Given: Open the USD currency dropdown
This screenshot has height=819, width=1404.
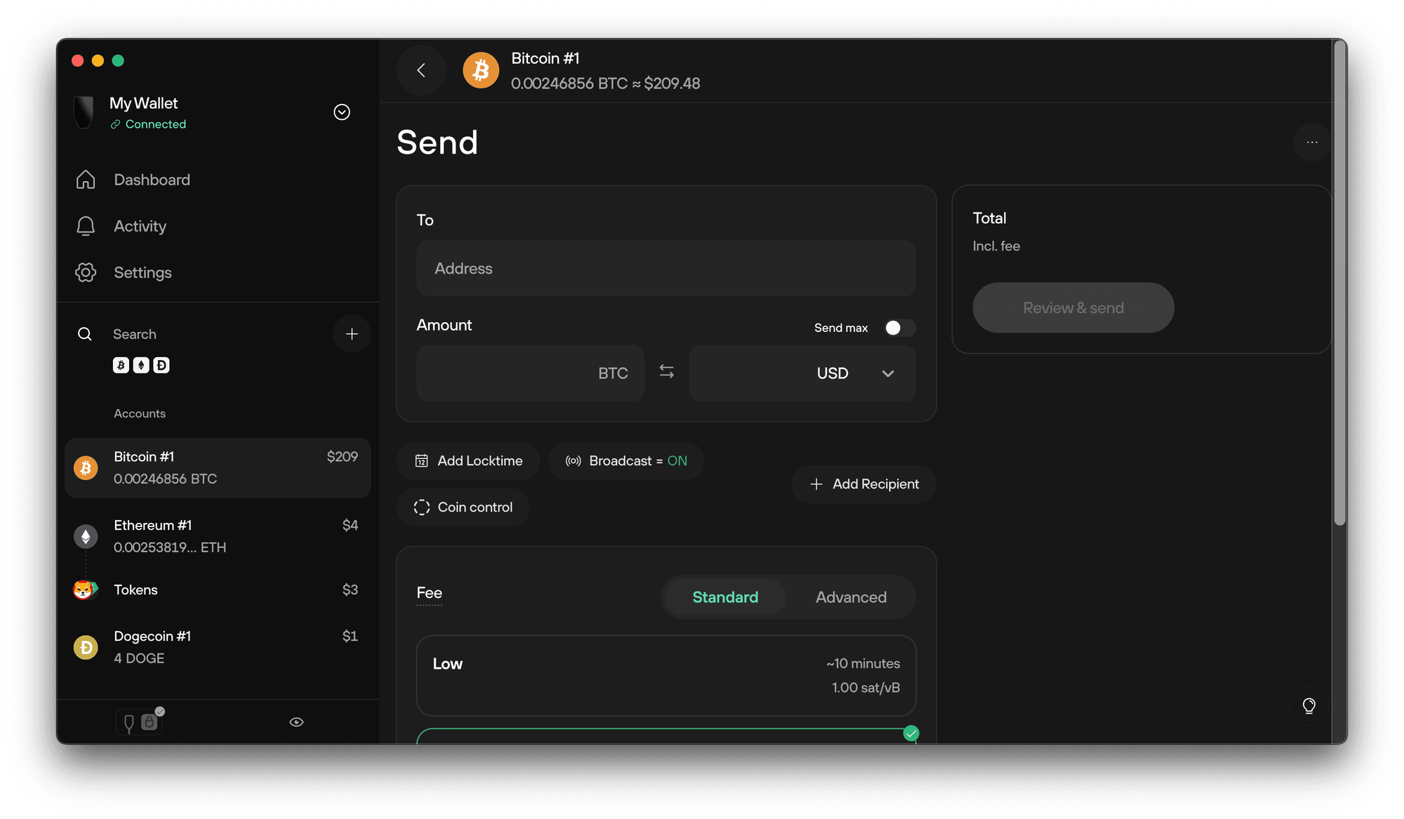Looking at the screenshot, I should [887, 373].
